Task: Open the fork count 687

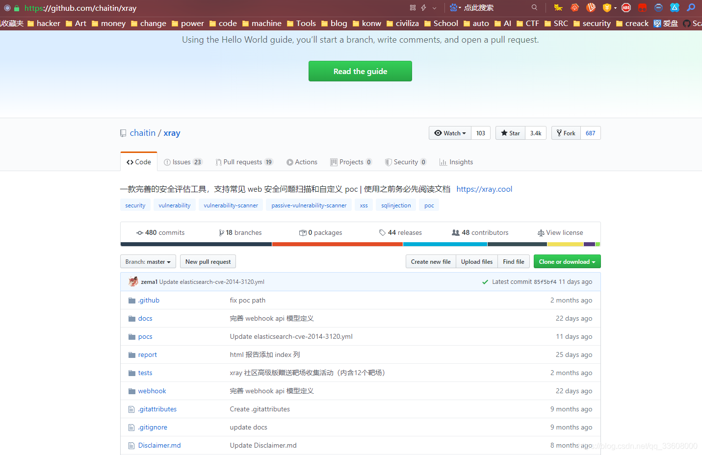Action: pos(591,133)
